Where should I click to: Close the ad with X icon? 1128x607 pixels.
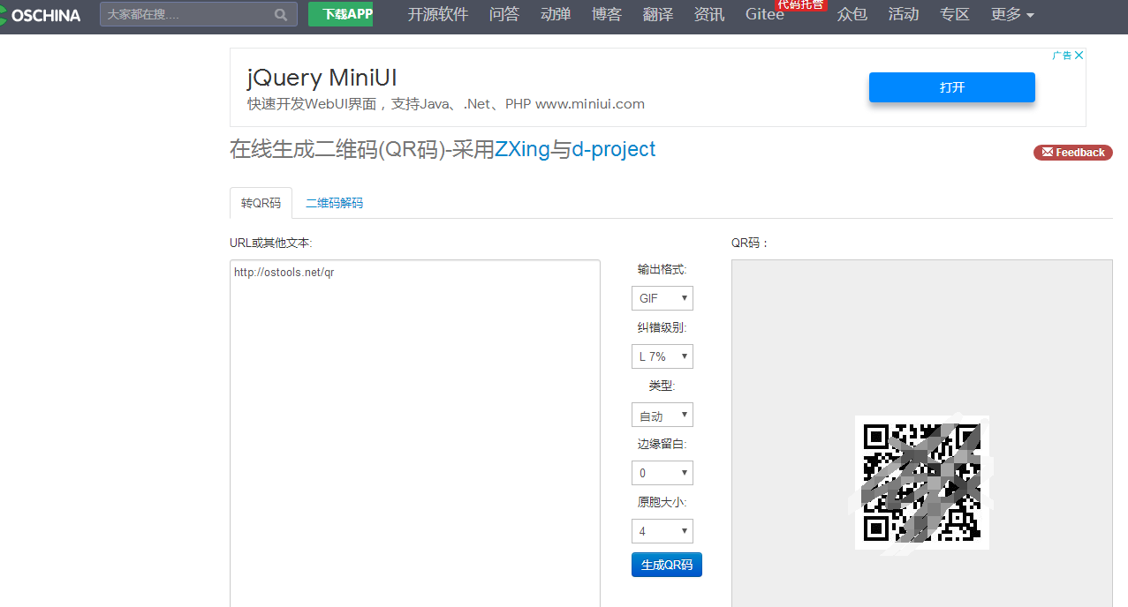coord(1079,55)
